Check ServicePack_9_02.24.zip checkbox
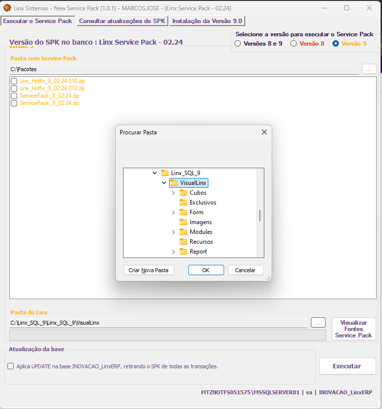 [14, 103]
